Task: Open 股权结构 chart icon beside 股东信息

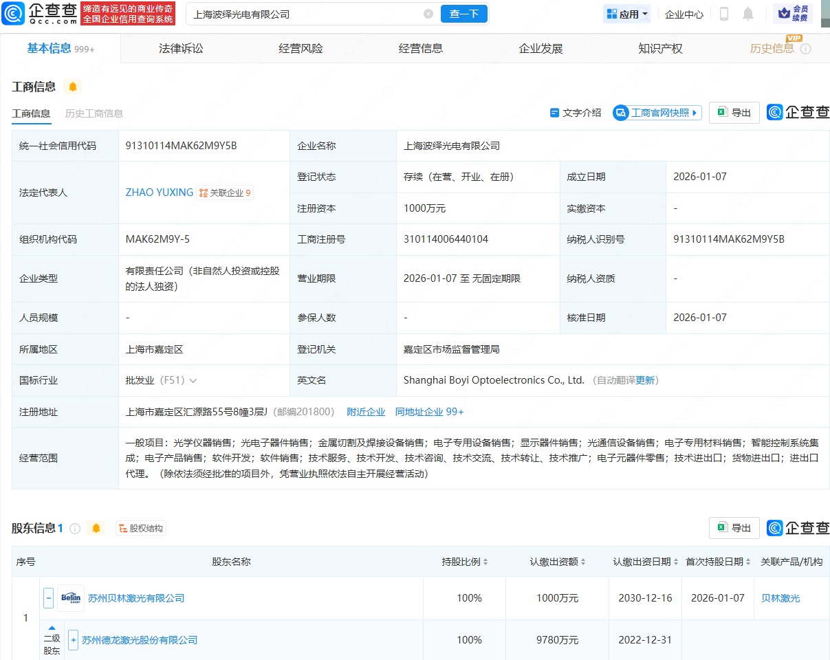Action: click(x=141, y=528)
